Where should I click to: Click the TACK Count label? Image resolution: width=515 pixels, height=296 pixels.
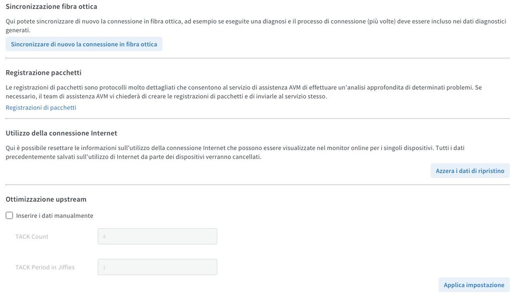[x=32, y=237]
